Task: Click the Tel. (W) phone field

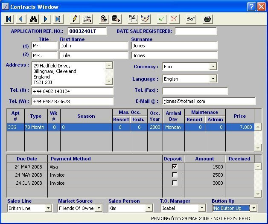Action: pyautogui.click(x=73, y=102)
